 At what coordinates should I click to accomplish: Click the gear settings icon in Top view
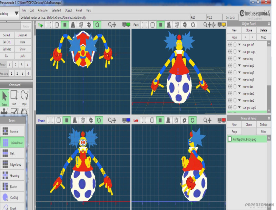tap(89, 25)
